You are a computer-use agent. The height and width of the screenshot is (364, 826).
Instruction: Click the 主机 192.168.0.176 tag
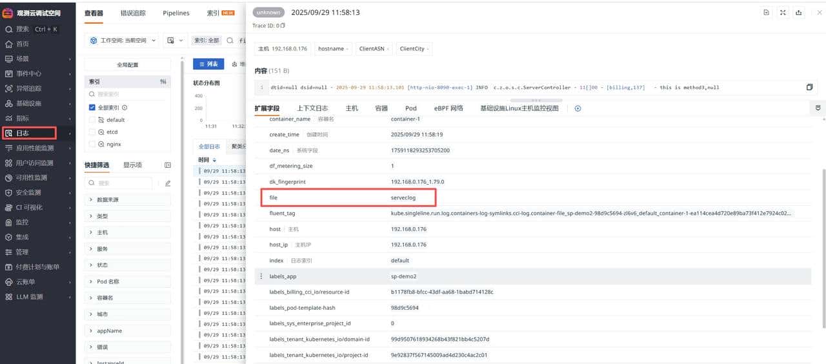[283, 48]
